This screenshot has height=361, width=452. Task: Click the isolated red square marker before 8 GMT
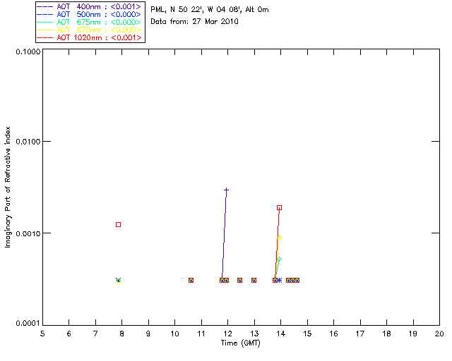point(118,224)
